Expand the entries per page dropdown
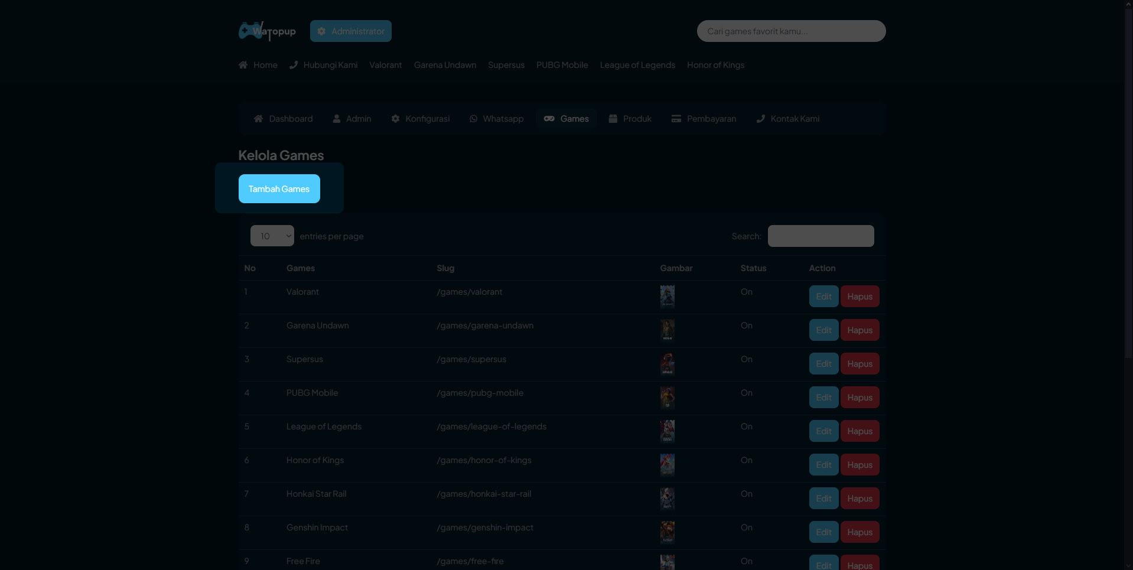Viewport: 1133px width, 570px height. coord(272,236)
